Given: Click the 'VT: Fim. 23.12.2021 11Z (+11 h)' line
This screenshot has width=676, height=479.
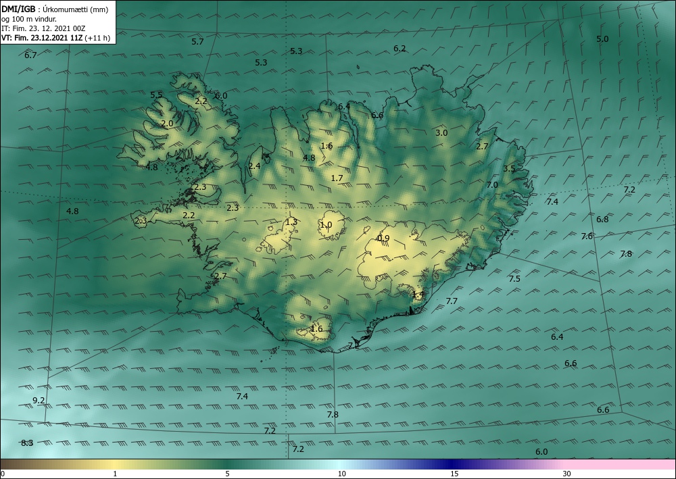Looking at the screenshot, I should click(56, 38).
